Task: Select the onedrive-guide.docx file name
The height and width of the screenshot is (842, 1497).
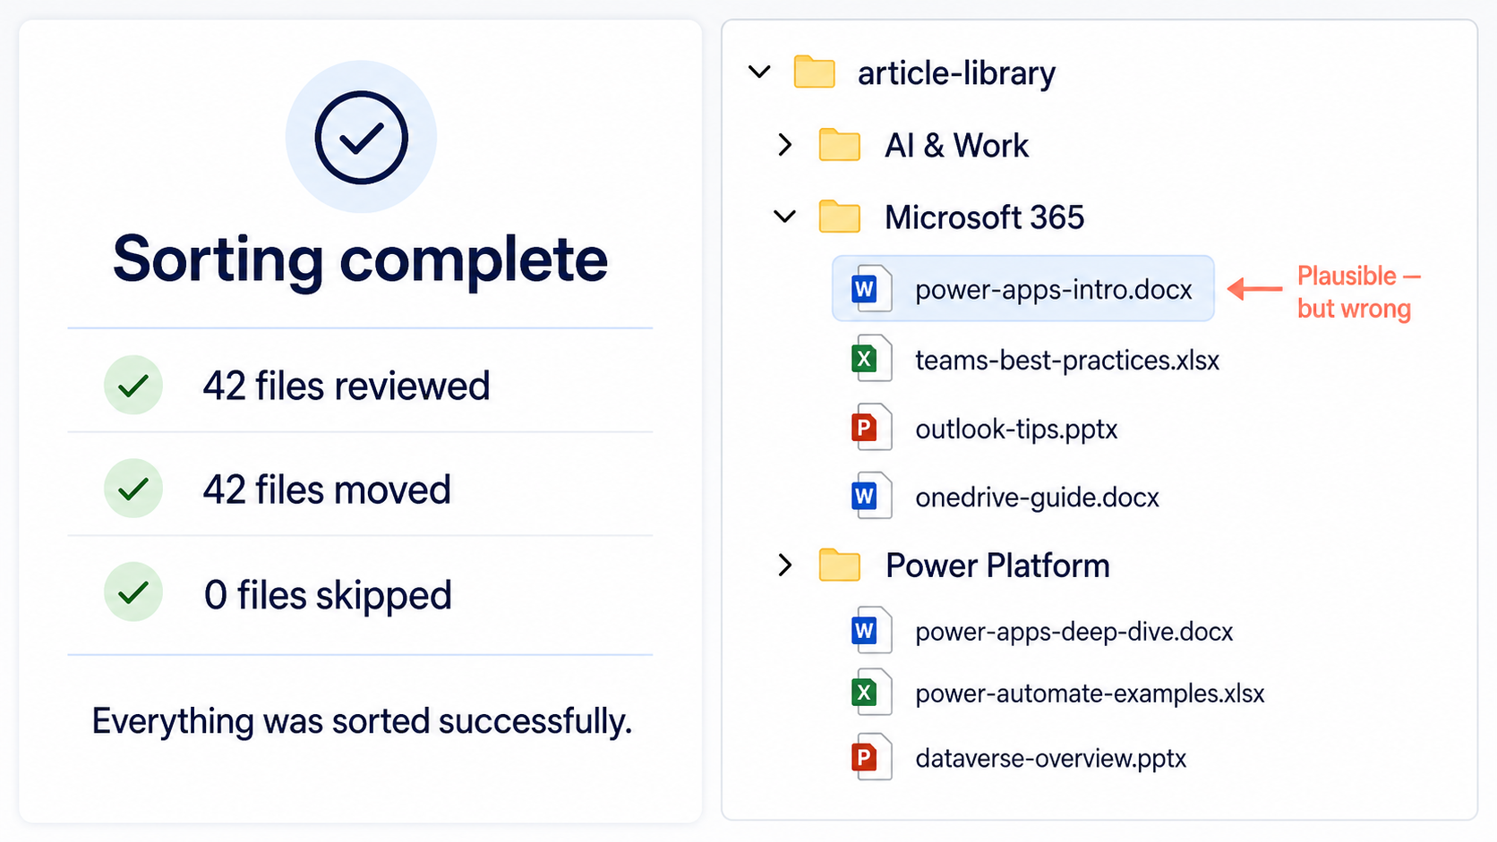Action: tap(1037, 498)
